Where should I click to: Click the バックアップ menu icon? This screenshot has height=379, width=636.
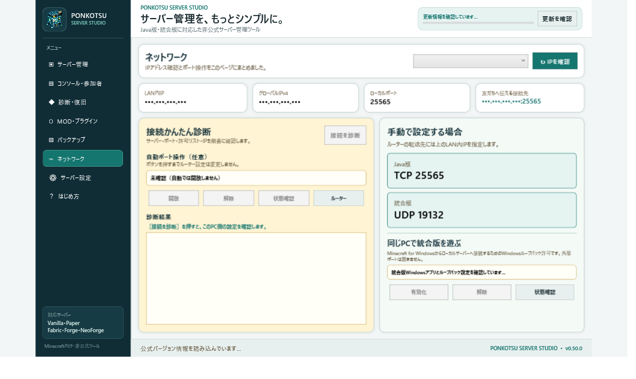coord(51,140)
